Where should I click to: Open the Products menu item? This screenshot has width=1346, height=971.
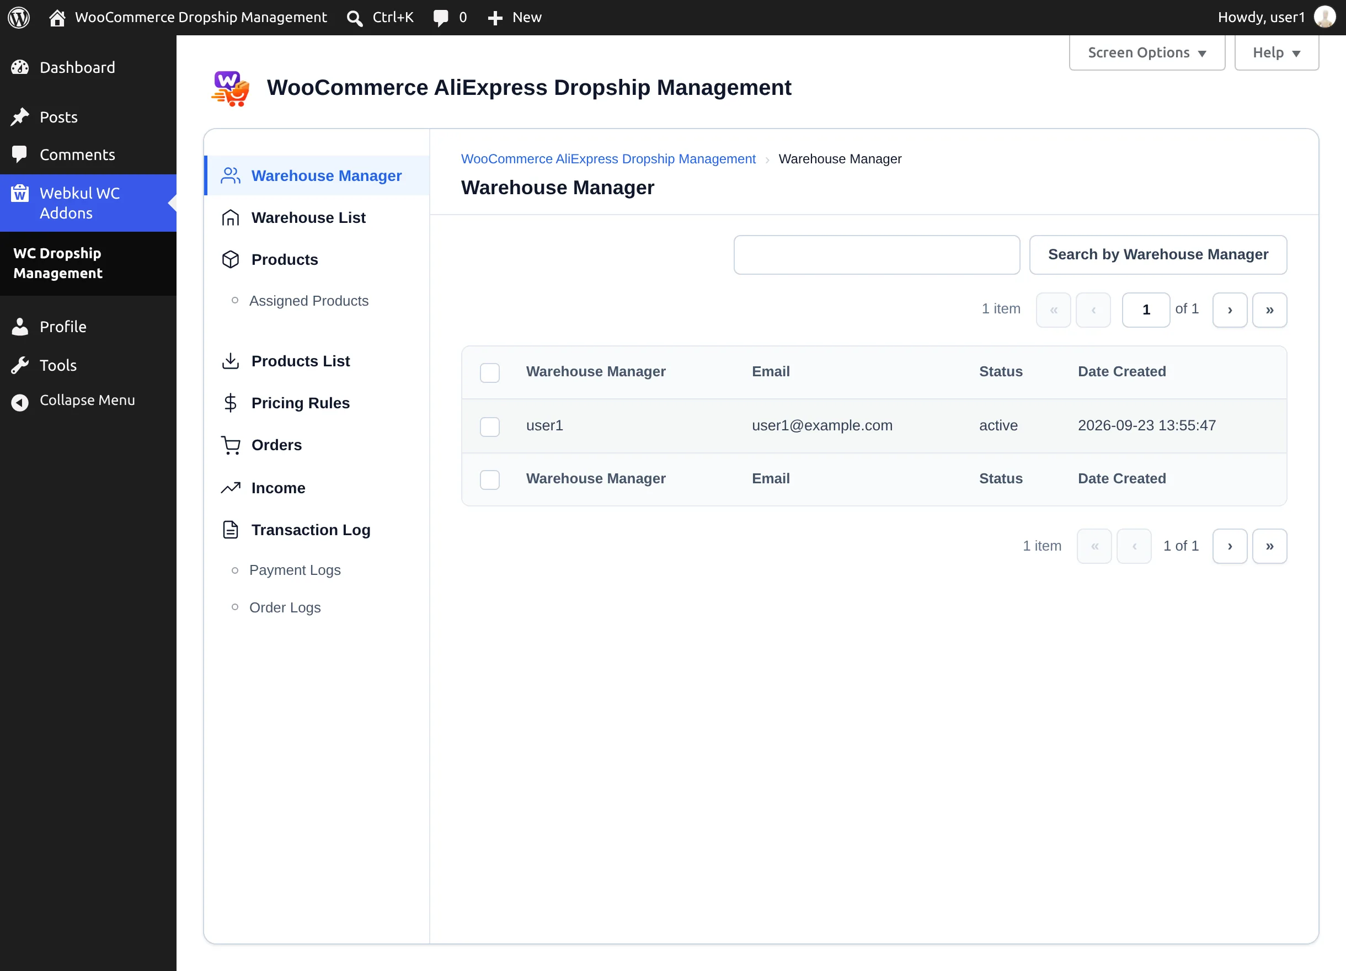[x=317, y=259]
